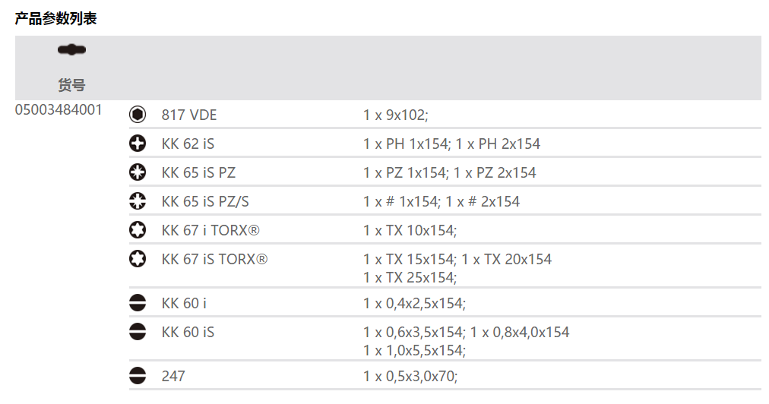Click the 1 x 9x102 specification text

396,115
